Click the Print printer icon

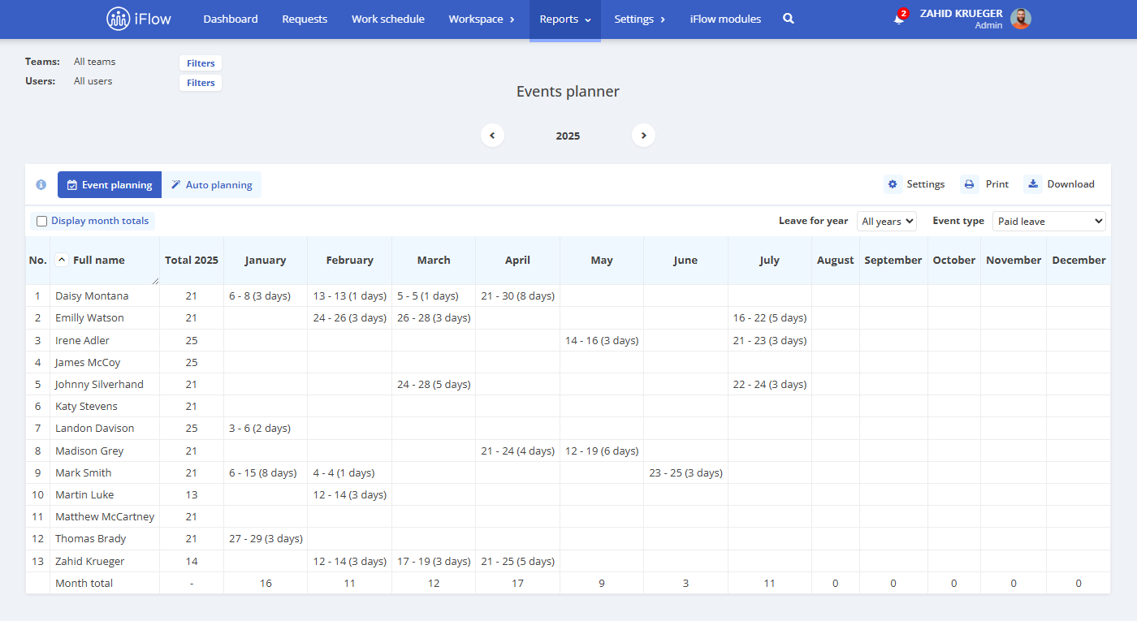[969, 184]
